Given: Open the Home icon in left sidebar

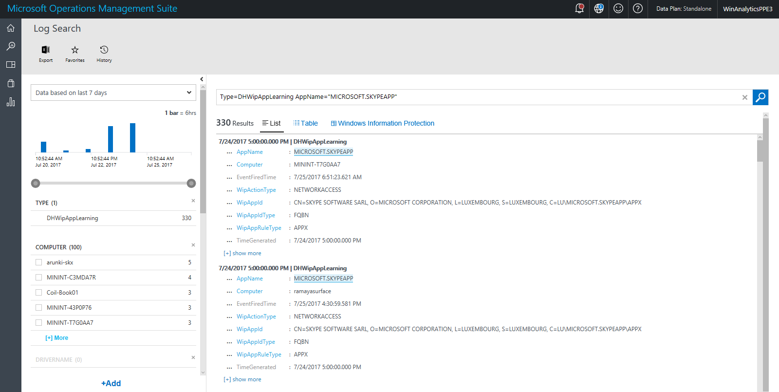Looking at the screenshot, I should click(x=11, y=28).
